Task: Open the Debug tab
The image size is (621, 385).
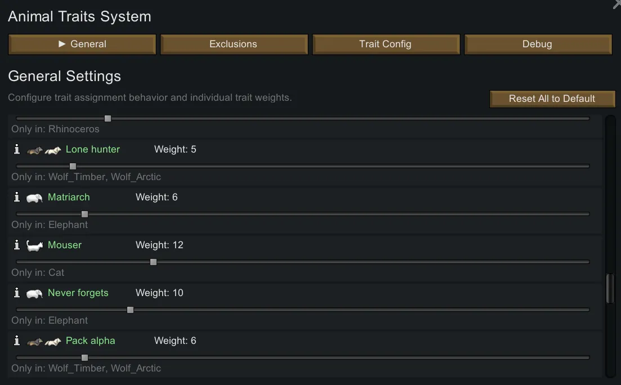Action: [x=537, y=44]
